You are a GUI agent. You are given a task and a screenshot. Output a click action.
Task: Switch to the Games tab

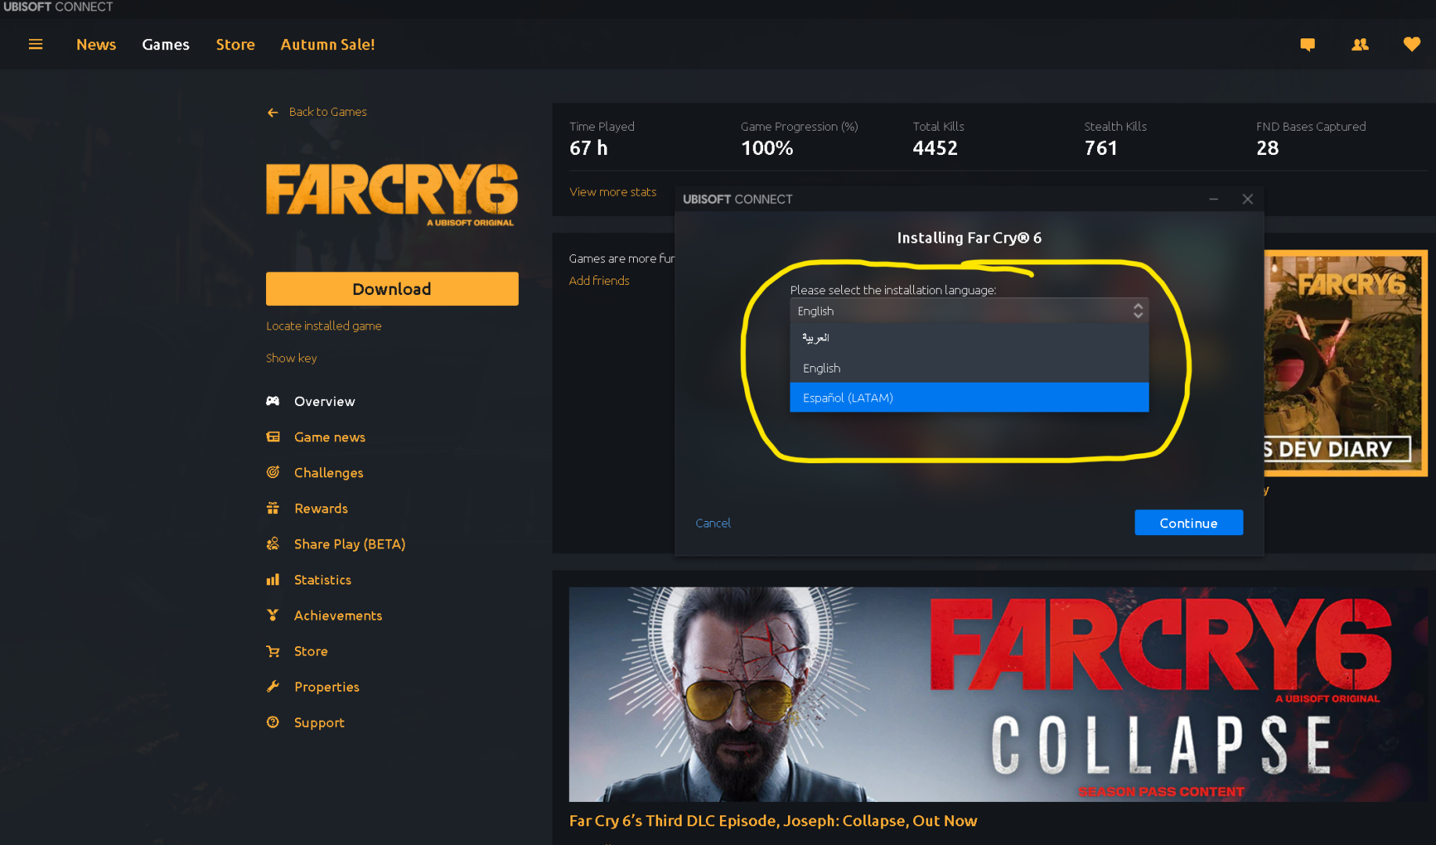(166, 45)
